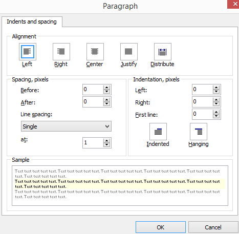
Task: Choose Justify alignment icon
Action: [129, 52]
